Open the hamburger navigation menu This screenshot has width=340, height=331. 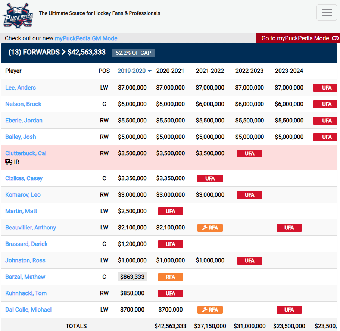(327, 13)
